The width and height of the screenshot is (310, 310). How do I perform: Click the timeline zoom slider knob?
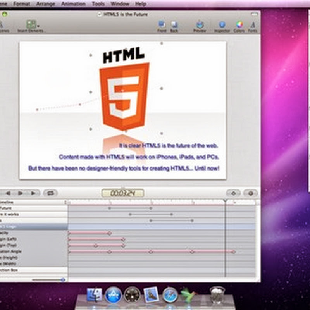[63, 279]
